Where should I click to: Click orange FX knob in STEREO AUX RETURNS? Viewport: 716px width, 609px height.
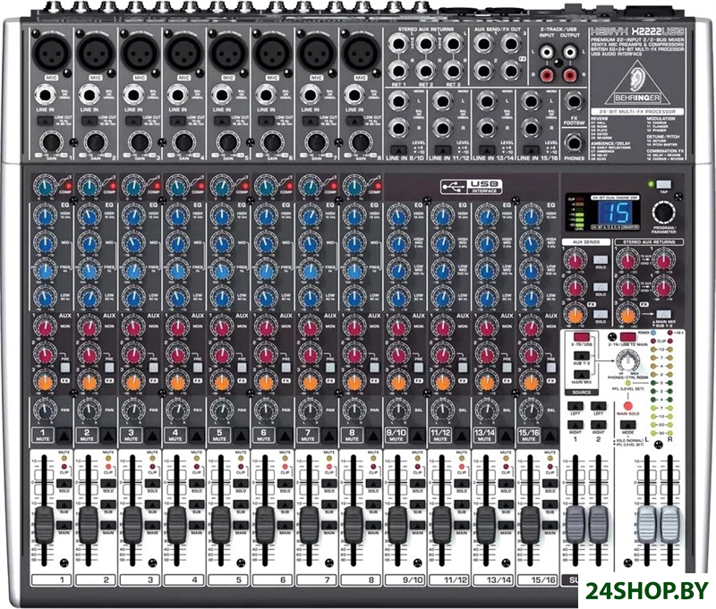tap(628, 314)
